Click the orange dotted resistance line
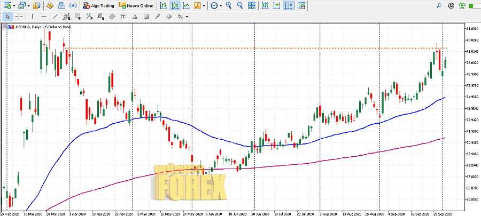481x216 pixels. [267, 49]
